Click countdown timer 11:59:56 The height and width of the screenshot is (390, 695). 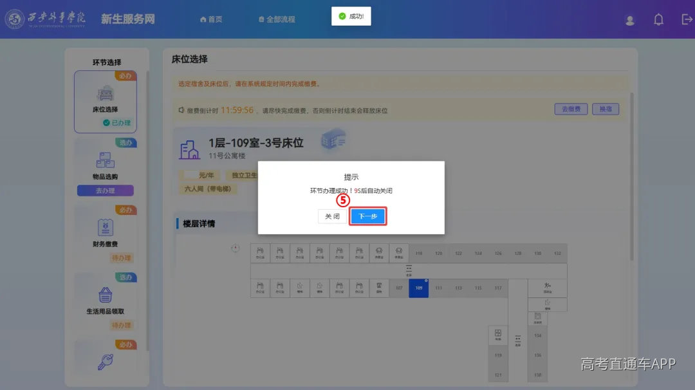[237, 110]
